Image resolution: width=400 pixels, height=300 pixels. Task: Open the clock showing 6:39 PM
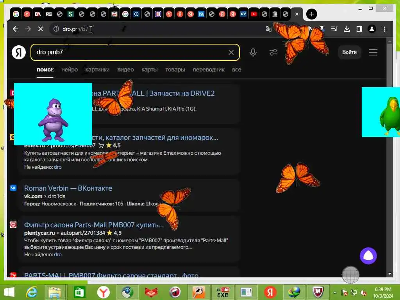click(383, 293)
